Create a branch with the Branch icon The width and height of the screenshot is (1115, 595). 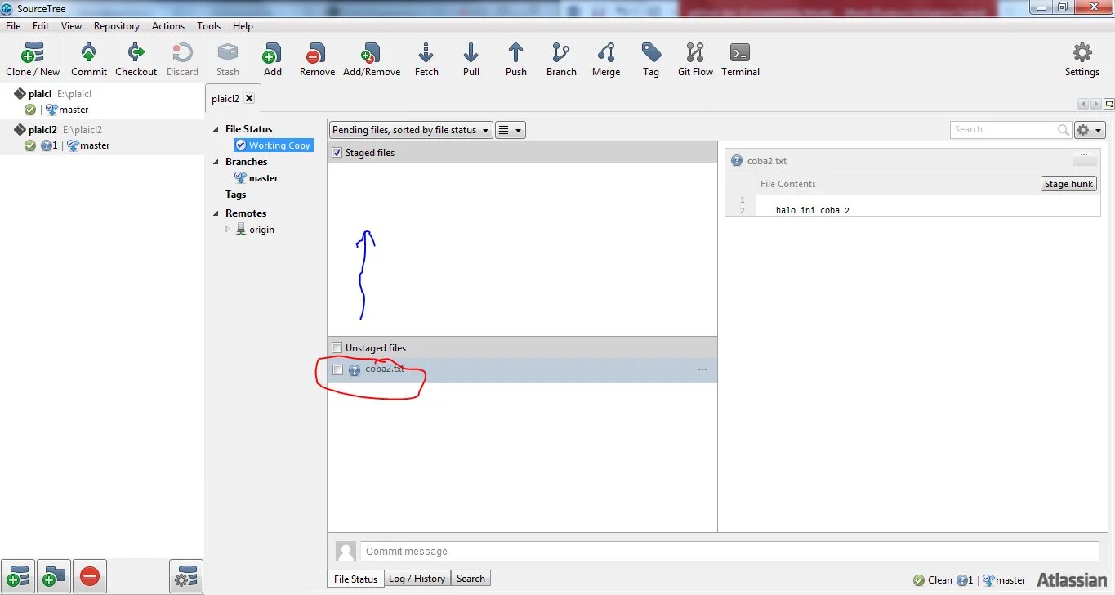coord(561,59)
